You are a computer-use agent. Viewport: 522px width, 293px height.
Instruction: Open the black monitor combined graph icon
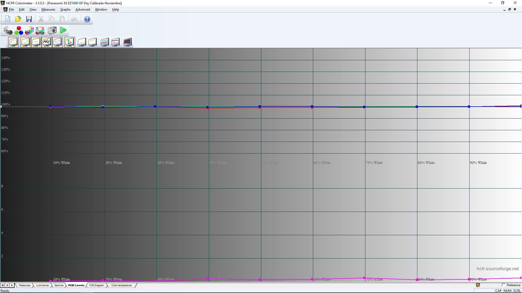pyautogui.click(x=127, y=42)
